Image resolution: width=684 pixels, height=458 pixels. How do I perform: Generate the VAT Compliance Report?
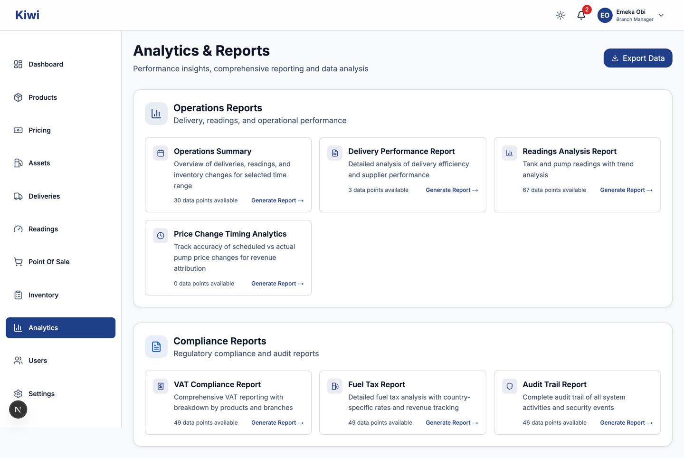tap(277, 423)
